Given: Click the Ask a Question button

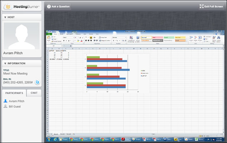Looking at the screenshot, I should pos(59,6).
